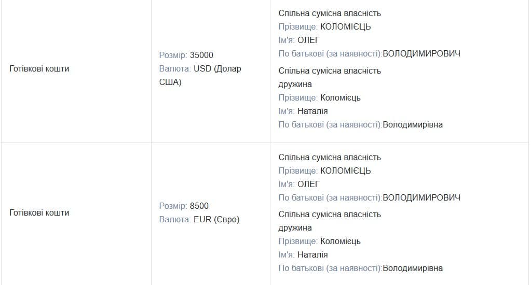The height and width of the screenshot is (285, 531).
Task: Select Володимирівна patronymic in the EUR row
Action: 413,268
